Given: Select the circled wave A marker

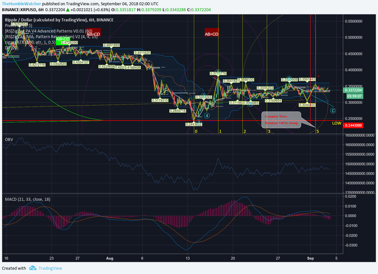Looking at the screenshot, I should tap(251, 104).
